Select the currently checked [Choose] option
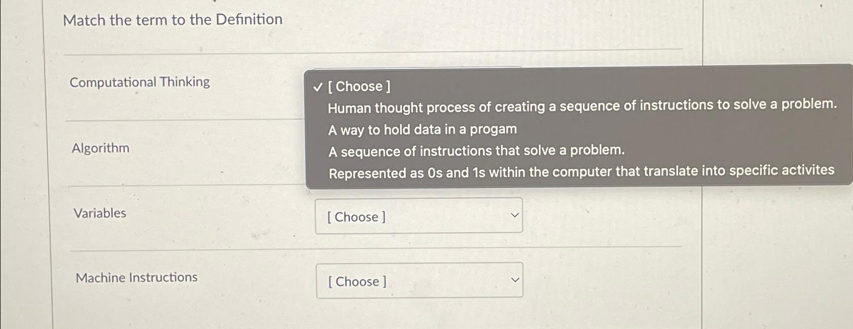The height and width of the screenshot is (329, 853). [360, 87]
